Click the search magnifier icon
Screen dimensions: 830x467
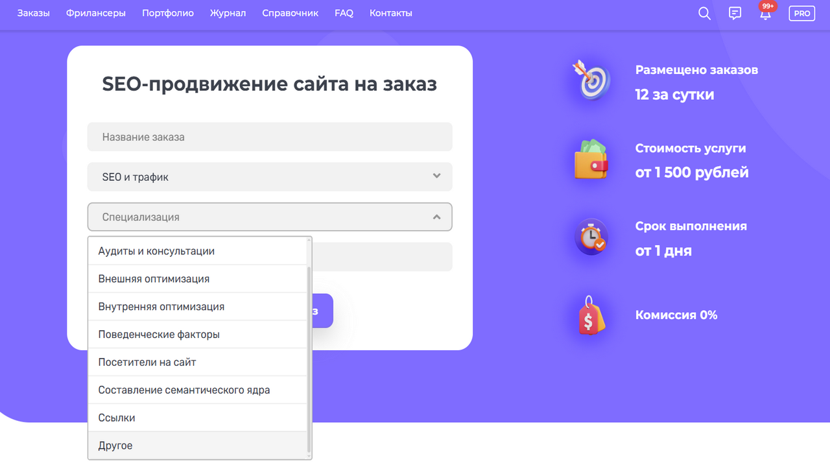click(x=704, y=14)
